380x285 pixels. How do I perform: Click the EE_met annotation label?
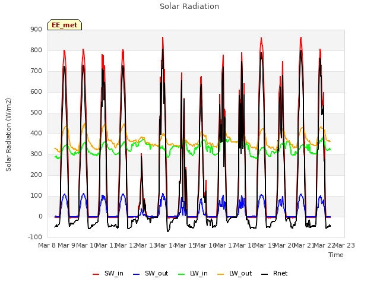(65, 25)
